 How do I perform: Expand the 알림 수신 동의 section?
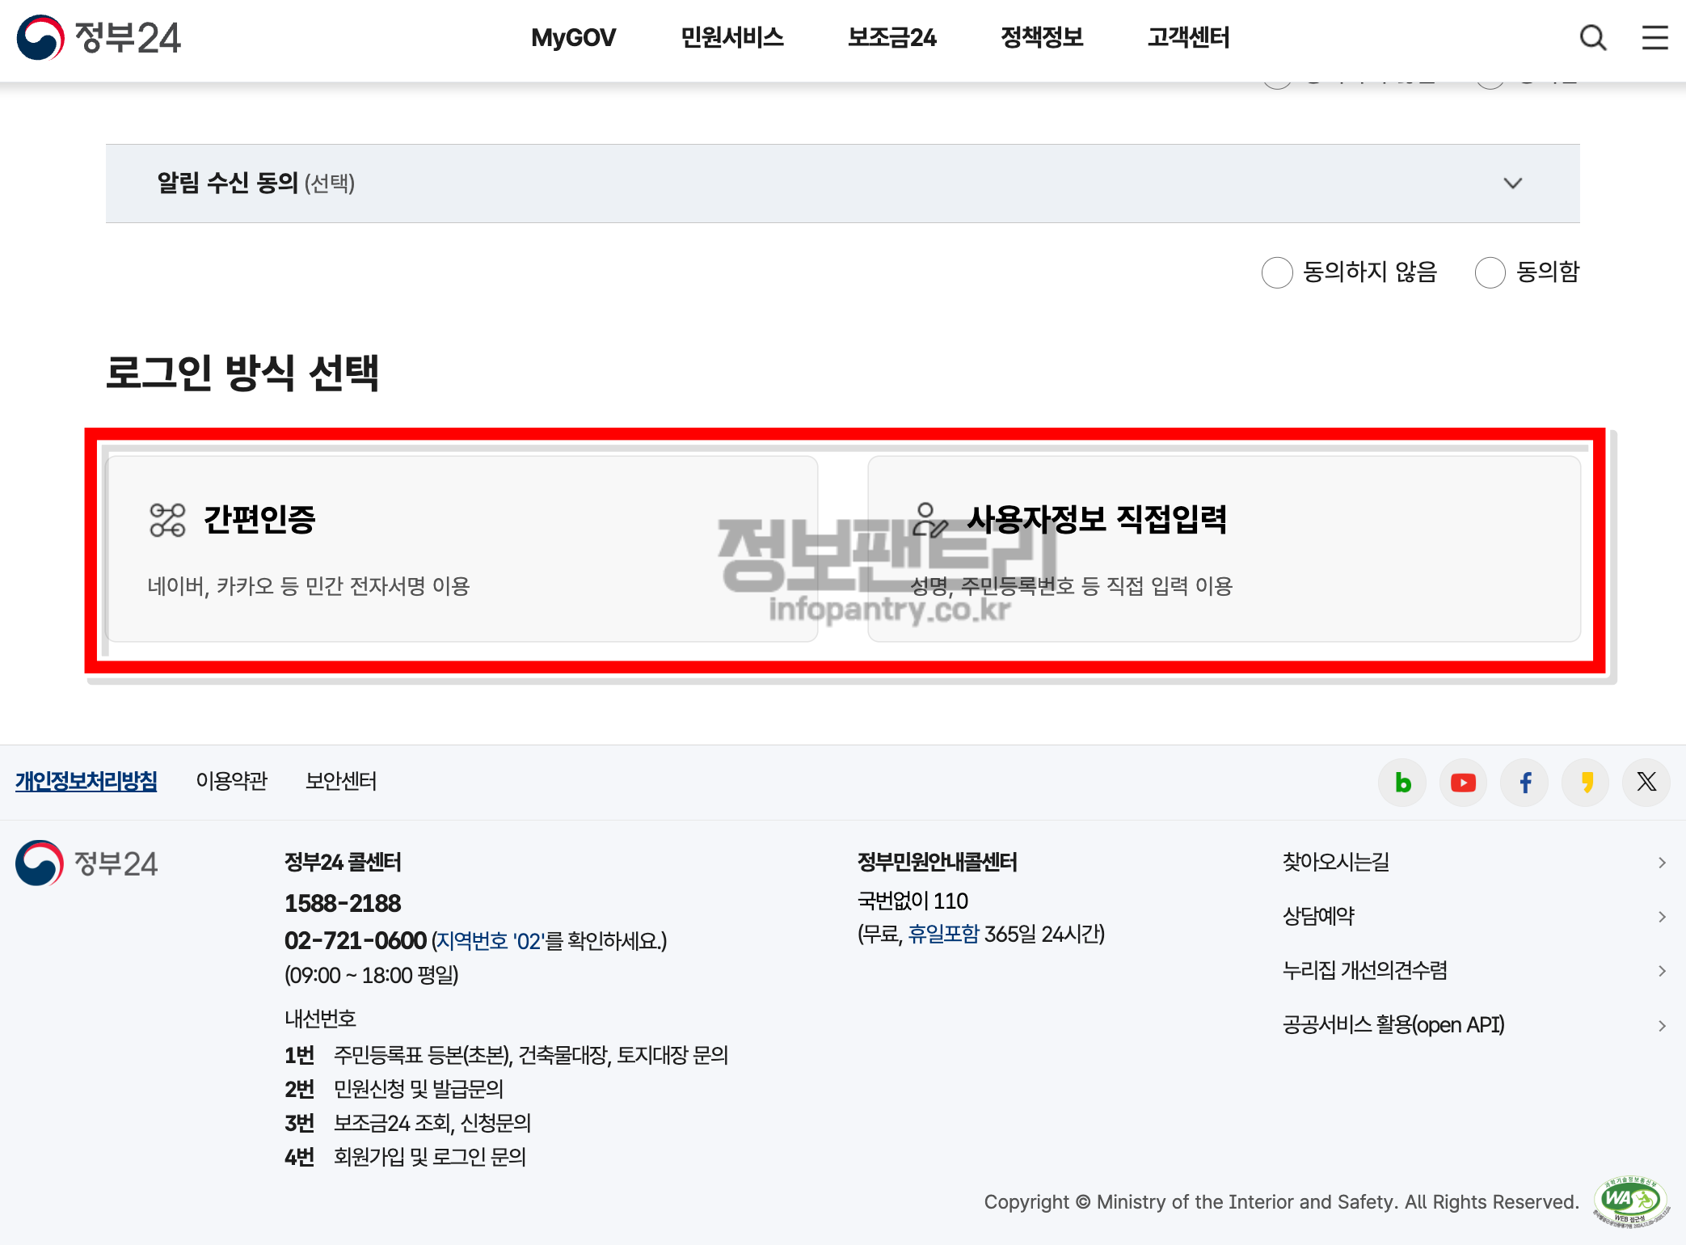click(1512, 184)
